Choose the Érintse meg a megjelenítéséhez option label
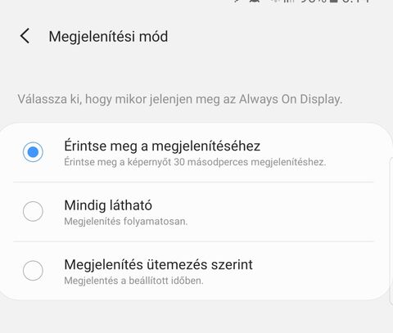This screenshot has height=333, width=393. (x=162, y=146)
